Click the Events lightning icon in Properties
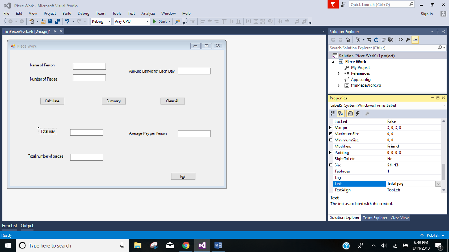This screenshot has height=252, width=449. [x=357, y=113]
